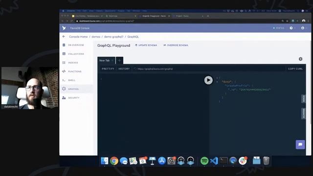Open a new browser tab
The height and width of the screenshot is (176, 313).
[208, 16]
